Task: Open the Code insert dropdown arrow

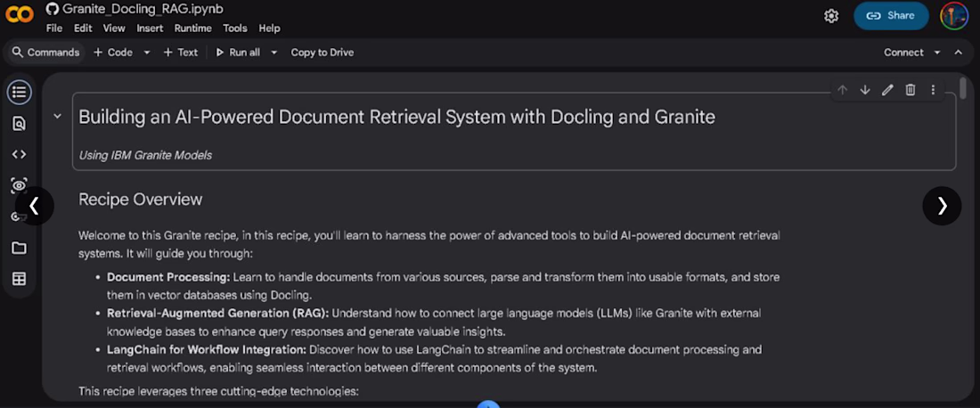Action: pos(147,53)
